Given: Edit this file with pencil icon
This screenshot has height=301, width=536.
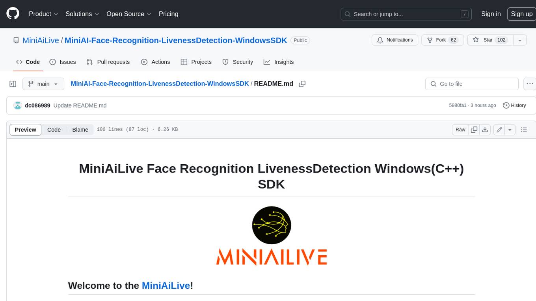Looking at the screenshot, I should click(499, 130).
